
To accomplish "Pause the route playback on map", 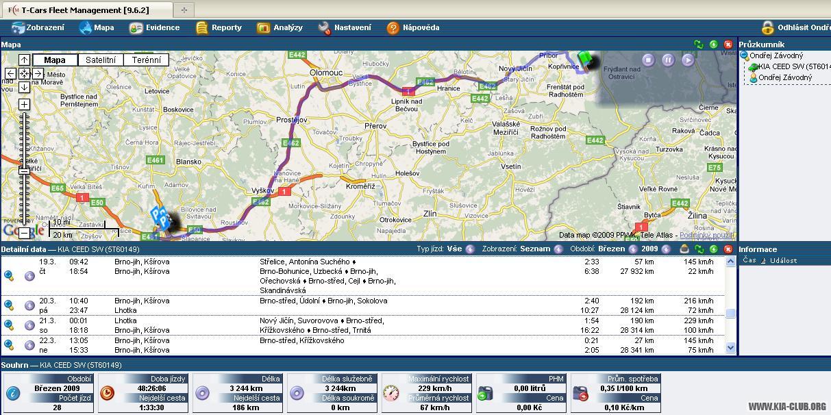I will tap(668, 60).
